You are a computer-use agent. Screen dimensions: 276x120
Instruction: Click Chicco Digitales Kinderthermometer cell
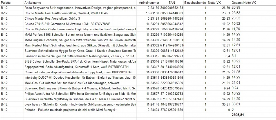tap(80, 29)
